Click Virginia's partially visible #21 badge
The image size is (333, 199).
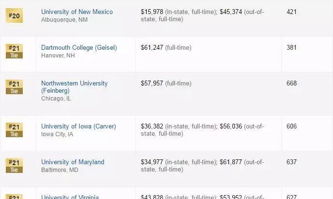click(x=14, y=197)
